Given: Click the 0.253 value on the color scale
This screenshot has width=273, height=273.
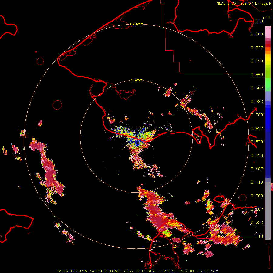Looking at the screenshot, I should click(x=257, y=223).
